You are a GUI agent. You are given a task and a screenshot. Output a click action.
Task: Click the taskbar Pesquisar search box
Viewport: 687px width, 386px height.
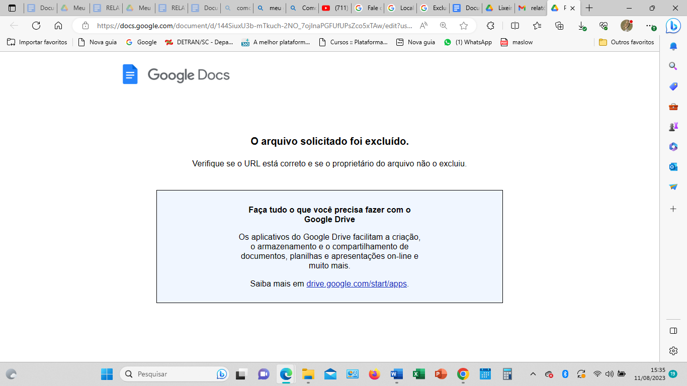[x=174, y=374]
